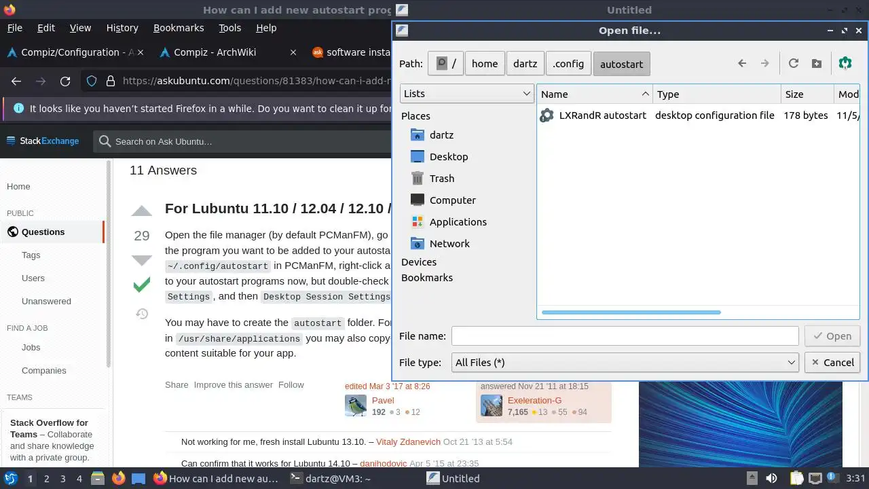The height and width of the screenshot is (489, 869).
Task: Go forward in file dialog history
Action: click(x=765, y=64)
